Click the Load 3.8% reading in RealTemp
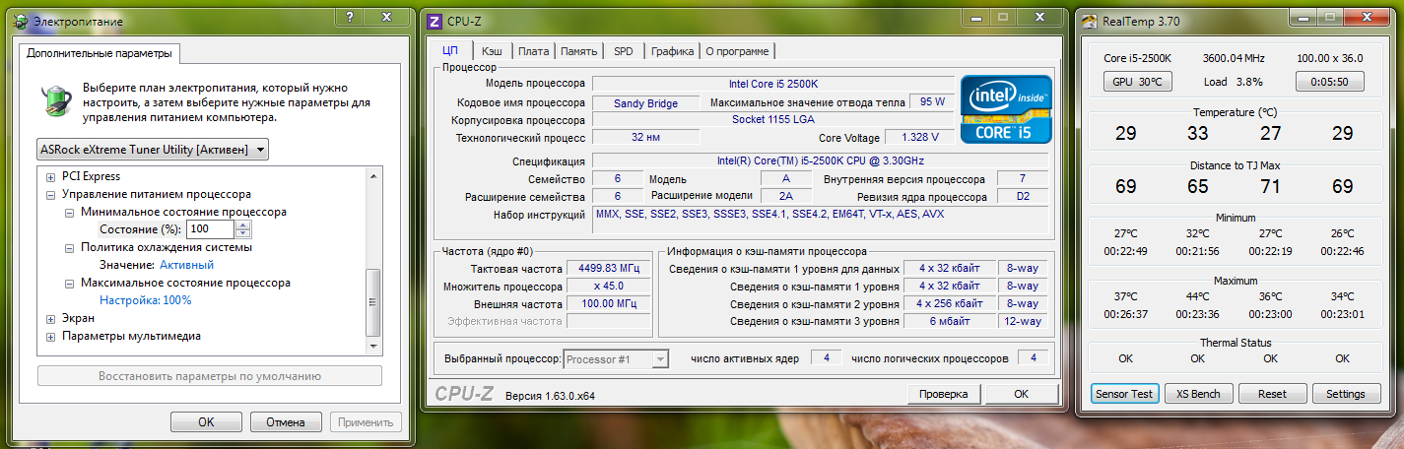 (x=1233, y=82)
